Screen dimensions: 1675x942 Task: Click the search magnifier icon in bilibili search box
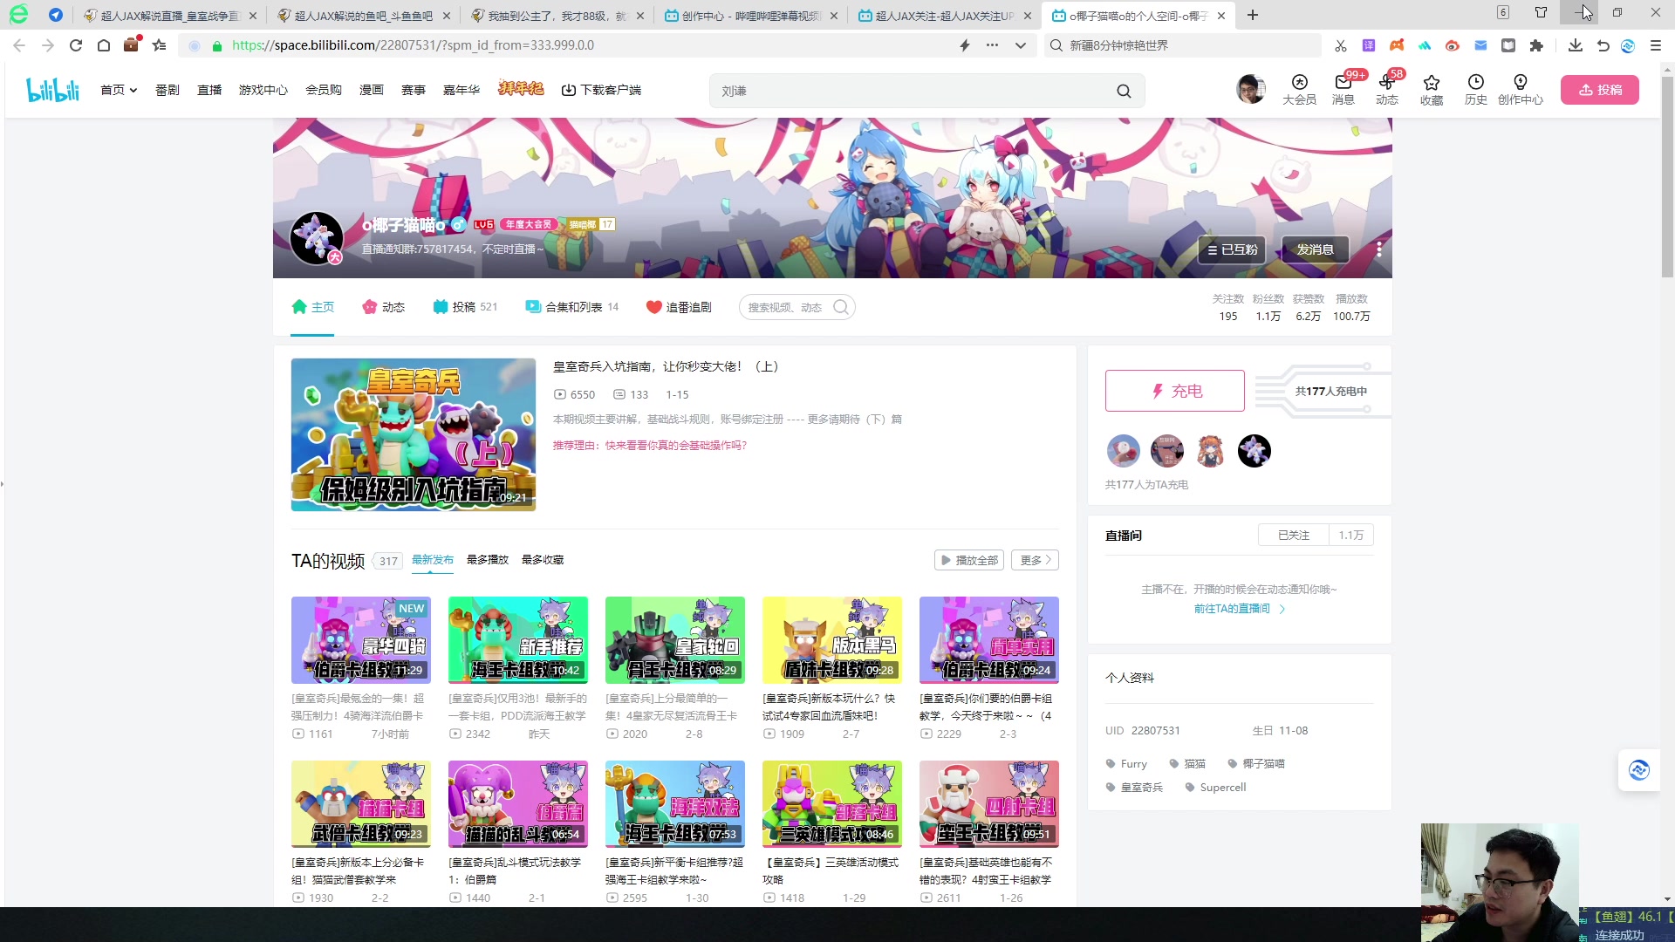coord(1124,91)
